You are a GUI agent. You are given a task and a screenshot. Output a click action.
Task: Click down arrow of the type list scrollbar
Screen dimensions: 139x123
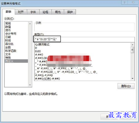coord(132,79)
